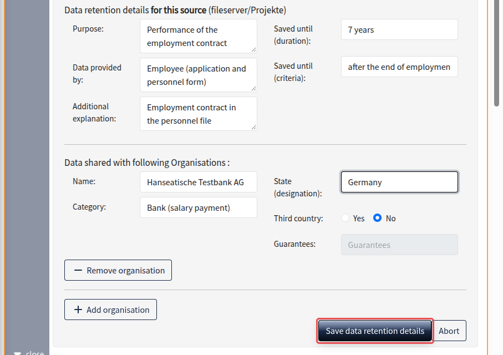
Task: Click the plus icon on Add organisation
Action: [x=78, y=310]
